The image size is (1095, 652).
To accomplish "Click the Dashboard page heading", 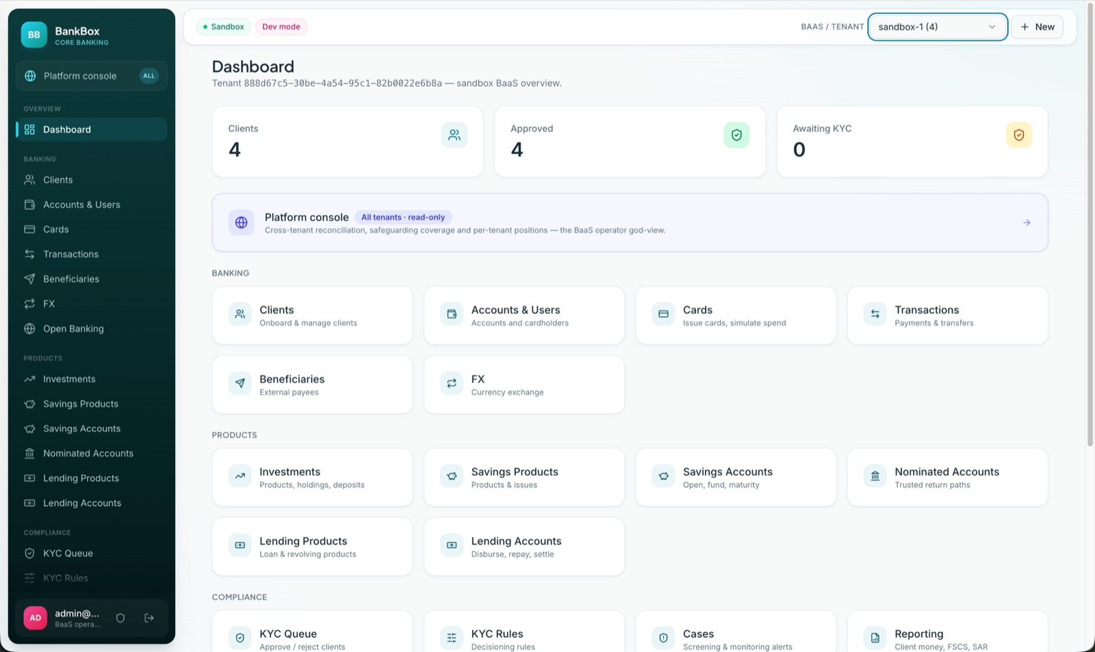I will [x=253, y=66].
